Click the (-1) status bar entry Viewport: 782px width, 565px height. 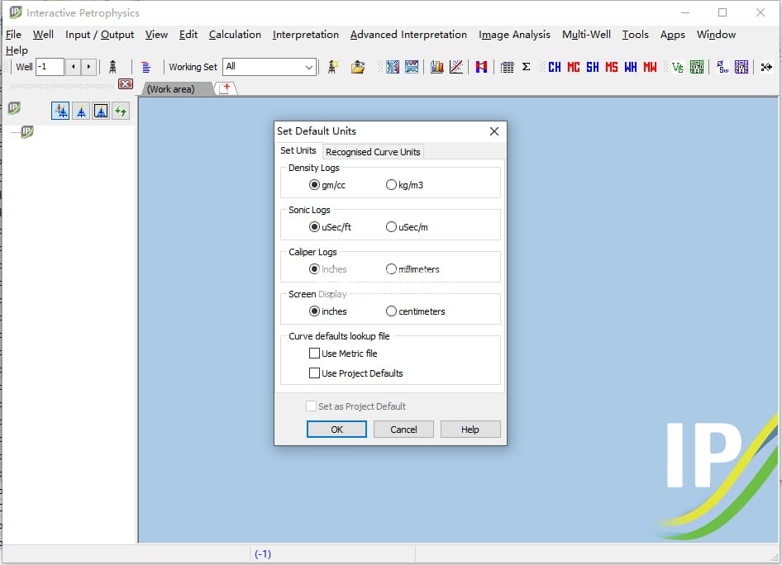point(263,554)
